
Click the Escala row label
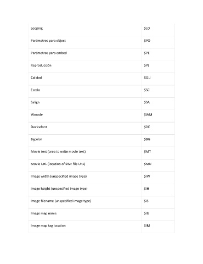(x=35, y=90)
